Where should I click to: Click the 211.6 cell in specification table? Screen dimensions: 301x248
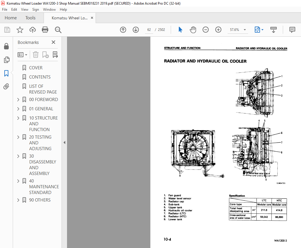[264, 210]
